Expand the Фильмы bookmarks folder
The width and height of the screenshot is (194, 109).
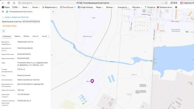110,7
